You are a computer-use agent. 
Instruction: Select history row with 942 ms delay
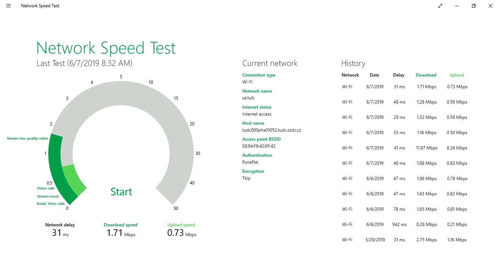[x=404, y=225]
